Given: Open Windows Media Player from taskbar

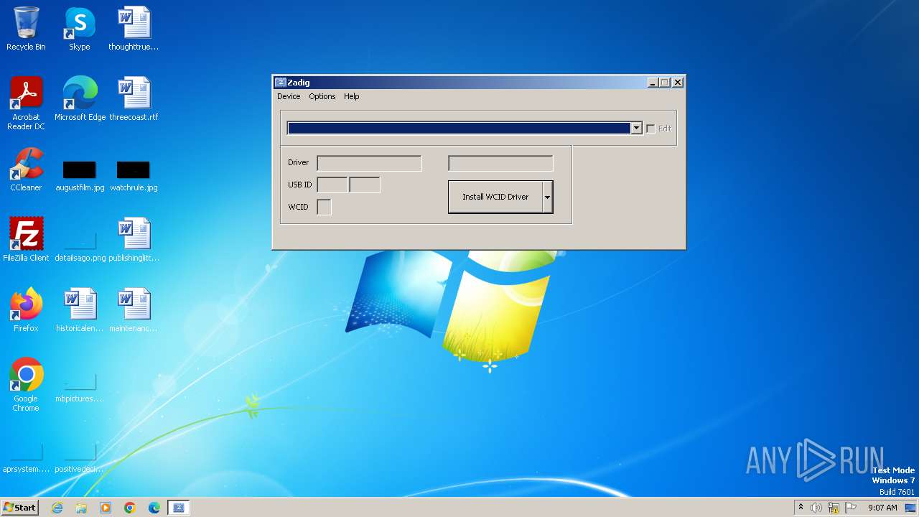Looking at the screenshot, I should pos(106,508).
